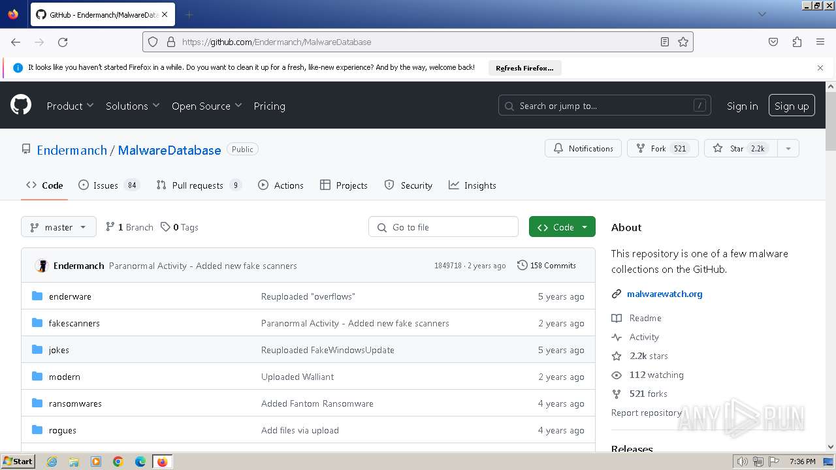Click the 1 Branch link
This screenshot has width=836, height=470.
tap(129, 227)
